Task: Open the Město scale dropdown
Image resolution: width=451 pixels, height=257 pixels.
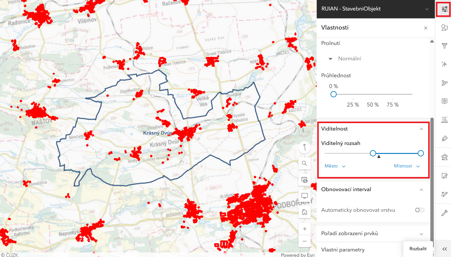Action: pos(335,166)
